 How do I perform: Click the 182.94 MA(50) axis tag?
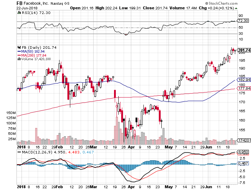[244, 80]
